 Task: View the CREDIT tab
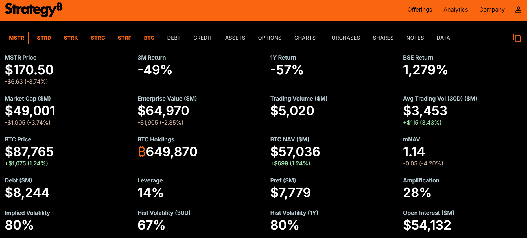[203, 38]
